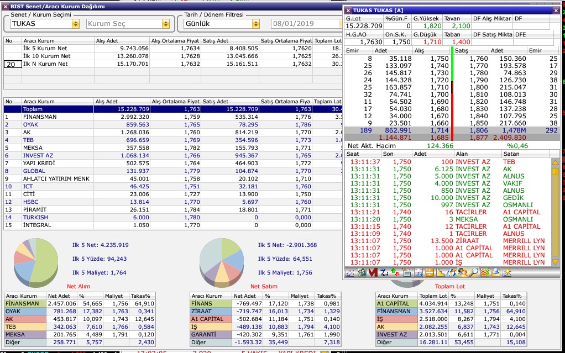Click the 13:11:20 MEKSA trade row
Viewport: 565px width, 353px height.
tap(448, 219)
